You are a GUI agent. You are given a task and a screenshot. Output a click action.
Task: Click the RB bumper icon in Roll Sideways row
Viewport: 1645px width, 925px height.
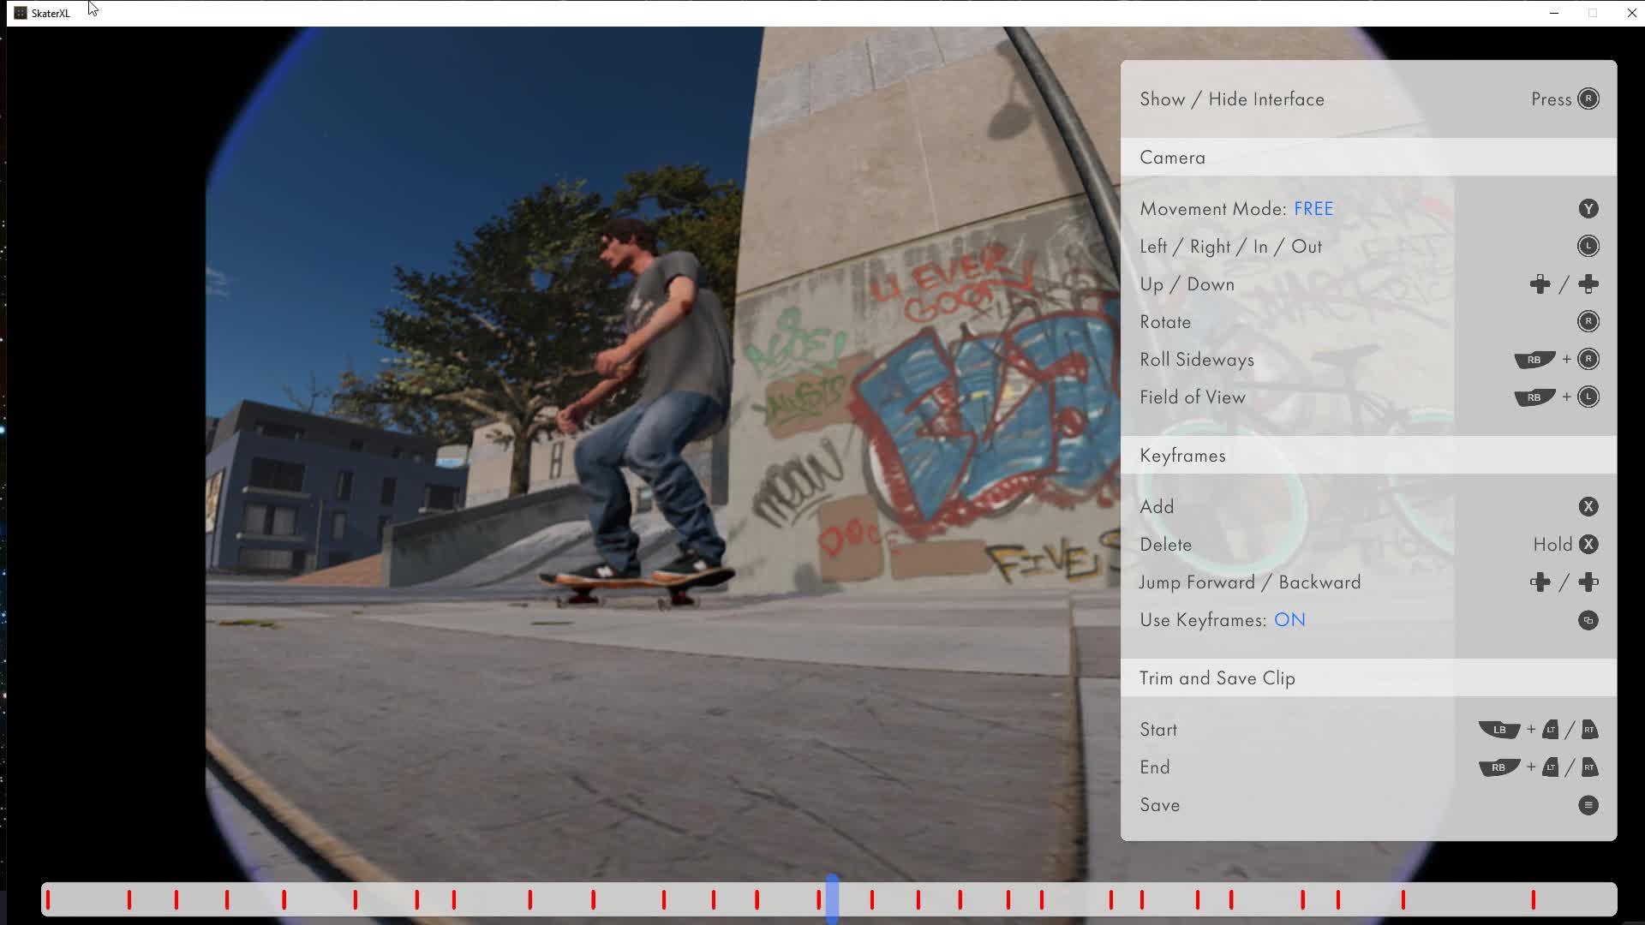[1534, 360]
